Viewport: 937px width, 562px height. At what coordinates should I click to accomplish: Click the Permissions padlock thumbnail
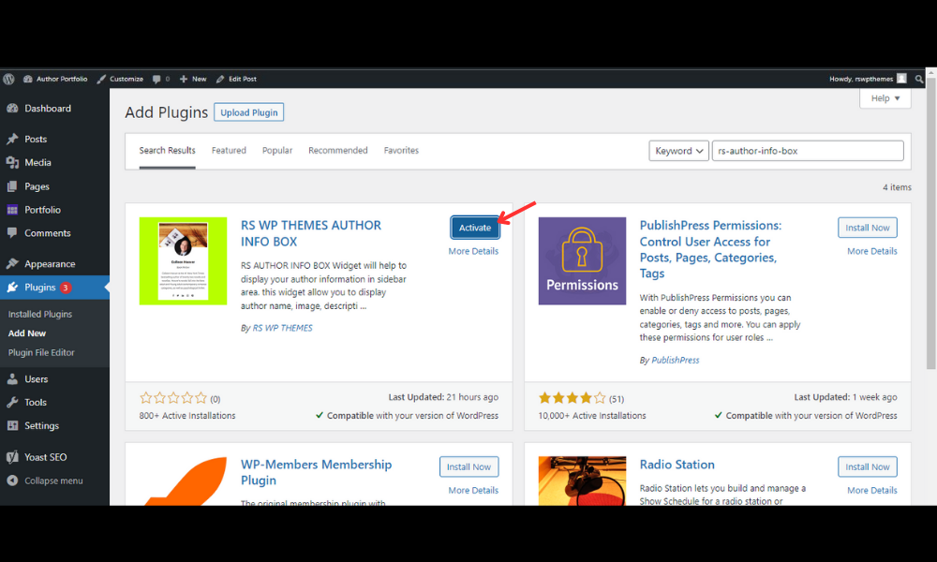[x=582, y=261]
